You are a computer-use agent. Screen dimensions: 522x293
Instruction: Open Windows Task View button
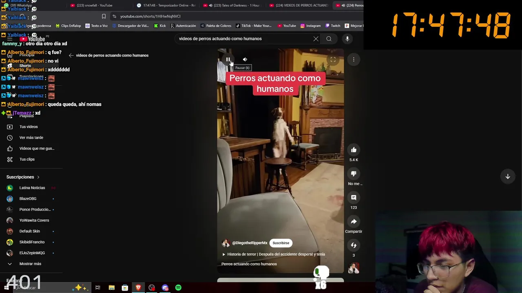point(98,288)
